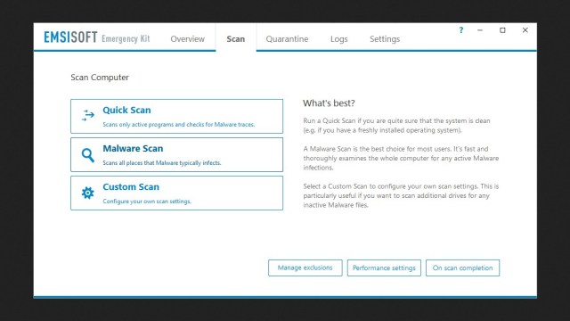Choose the Custom Scan option
570x321 pixels.
click(x=176, y=193)
